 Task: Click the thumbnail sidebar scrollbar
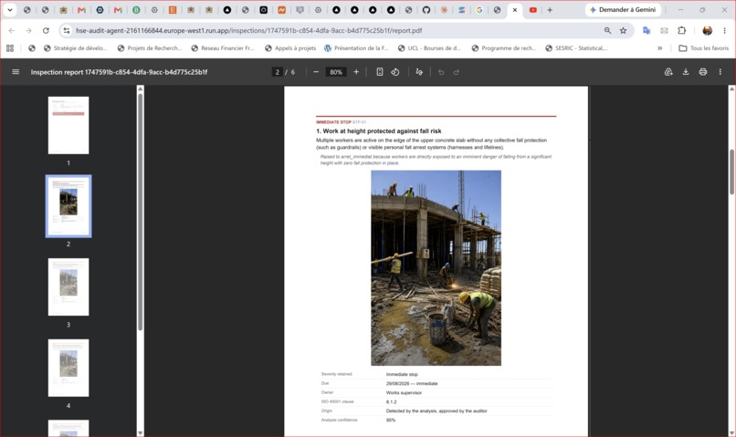click(140, 211)
